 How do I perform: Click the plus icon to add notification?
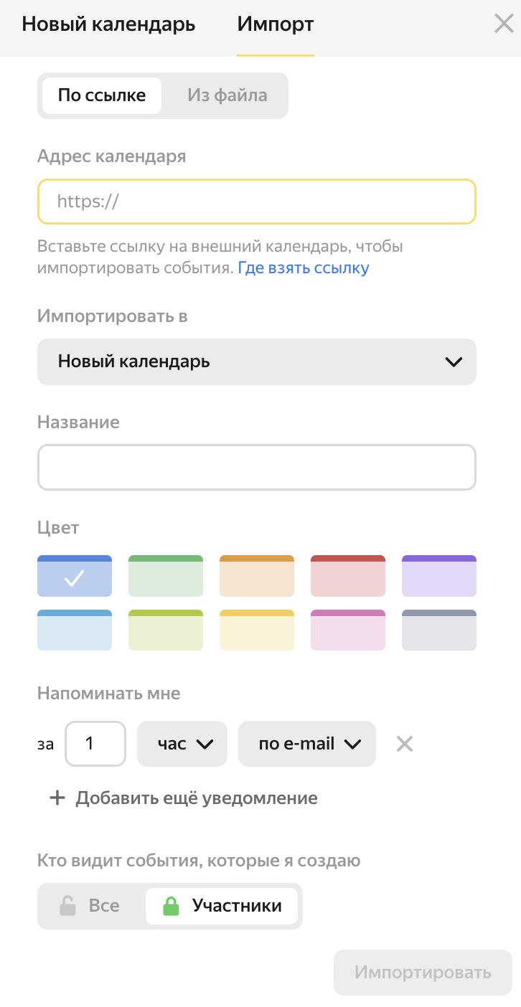pos(57,798)
